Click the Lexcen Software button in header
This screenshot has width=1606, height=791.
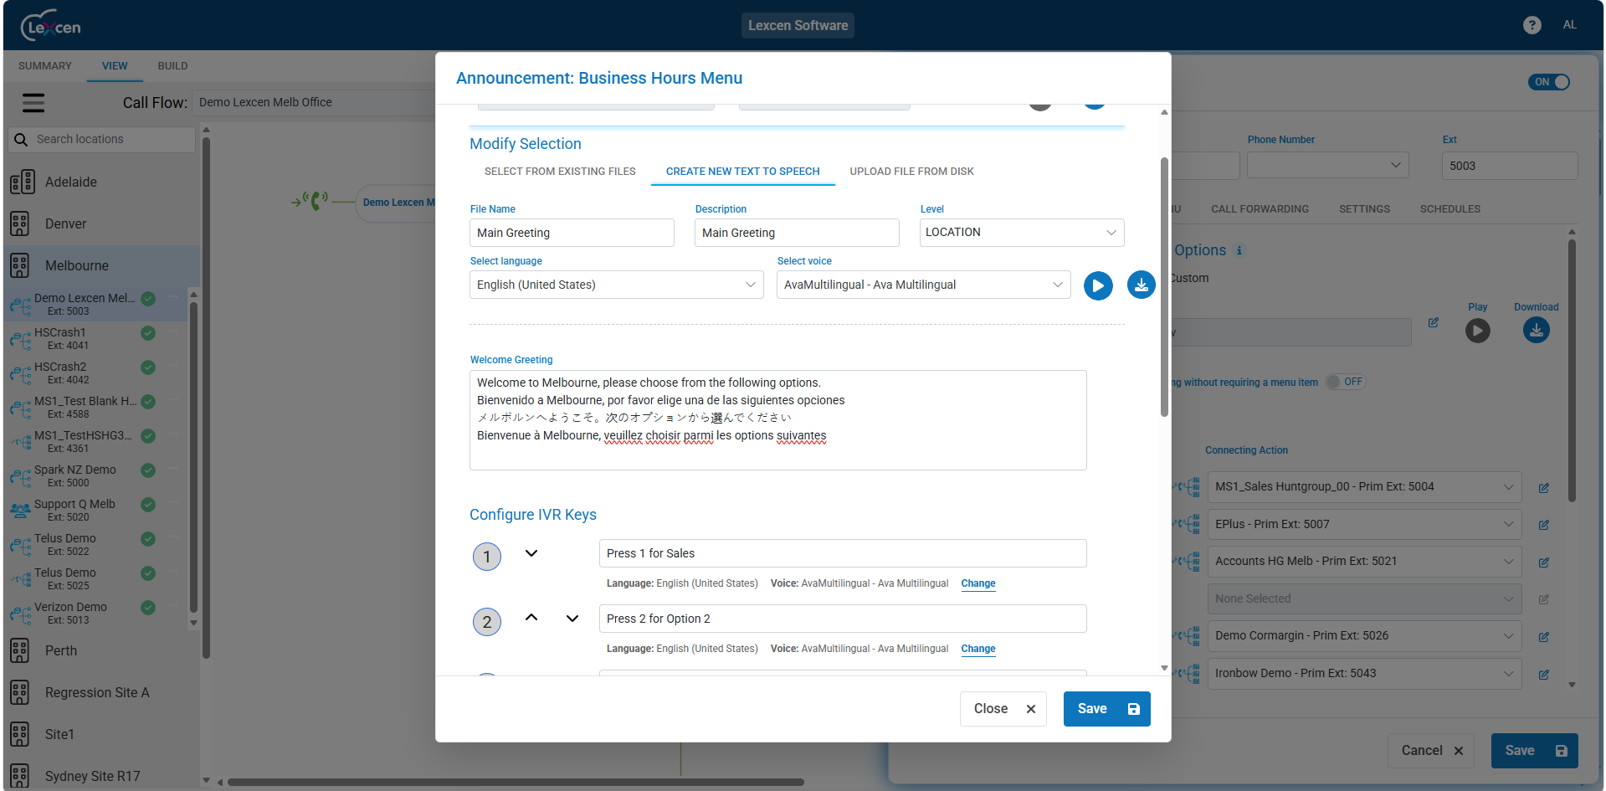pos(798,25)
